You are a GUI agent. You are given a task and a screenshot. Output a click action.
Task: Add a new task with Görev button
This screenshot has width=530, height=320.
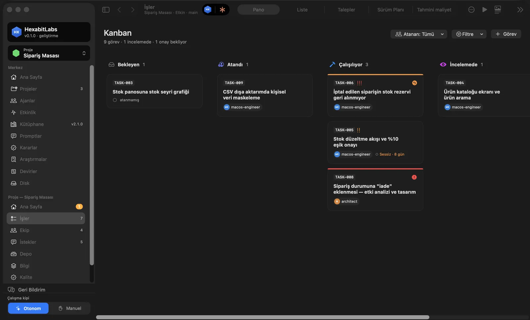click(x=506, y=34)
